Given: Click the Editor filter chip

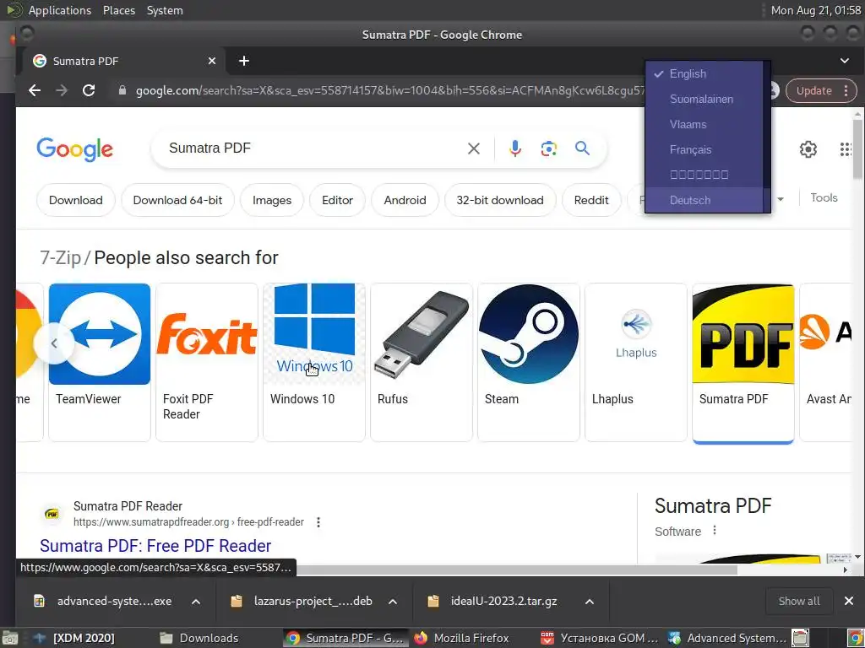Looking at the screenshot, I should 337,200.
